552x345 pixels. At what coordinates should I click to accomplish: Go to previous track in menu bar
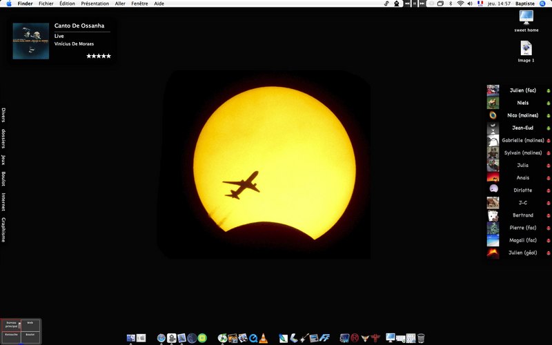coord(407,3)
